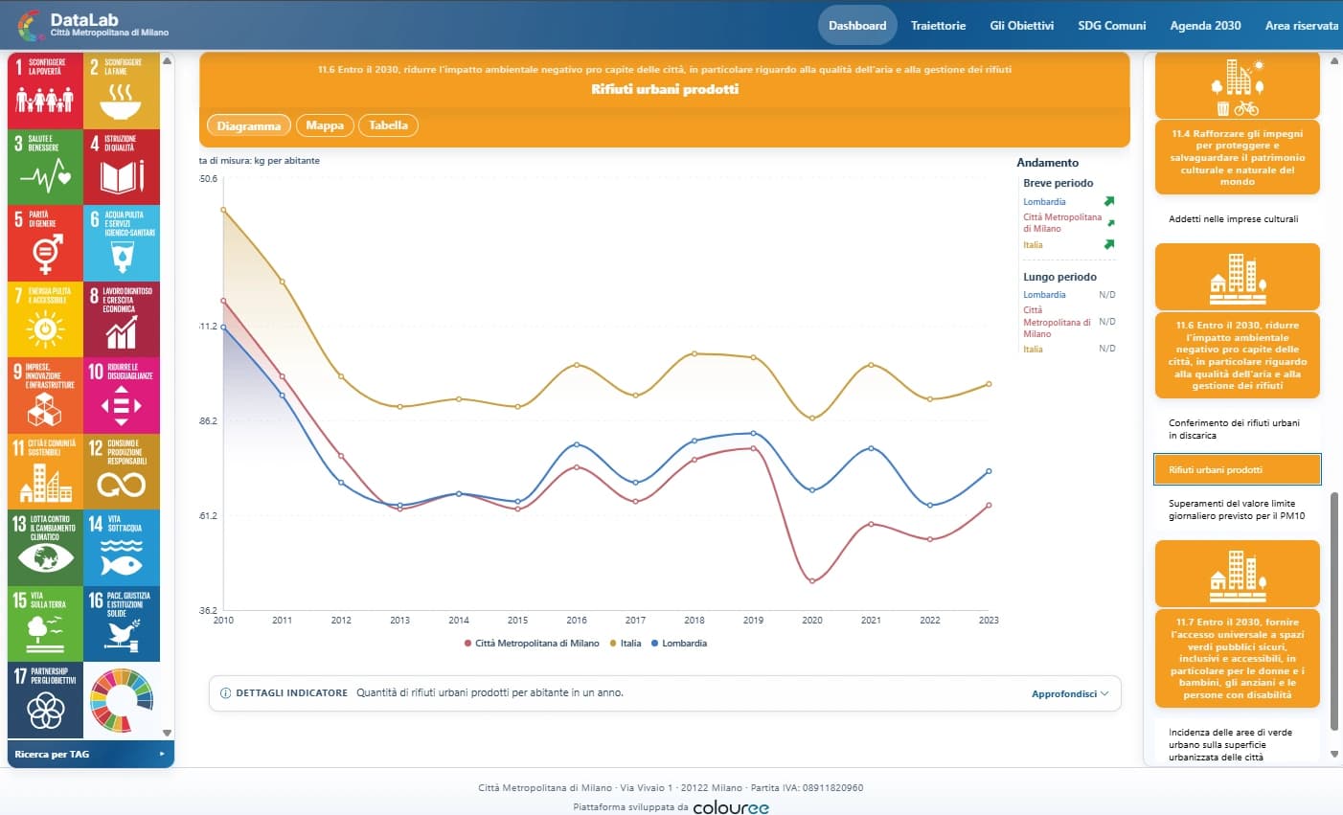
Task: Open SDG Comuni navigation item
Action: pyautogui.click(x=1111, y=26)
